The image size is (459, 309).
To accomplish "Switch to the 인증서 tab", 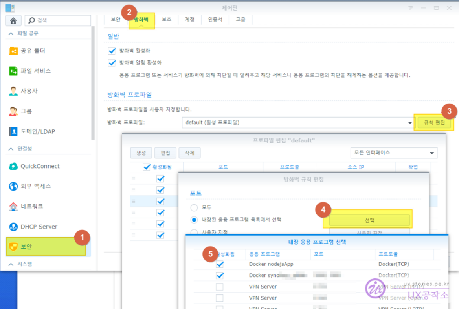I will pos(215,19).
